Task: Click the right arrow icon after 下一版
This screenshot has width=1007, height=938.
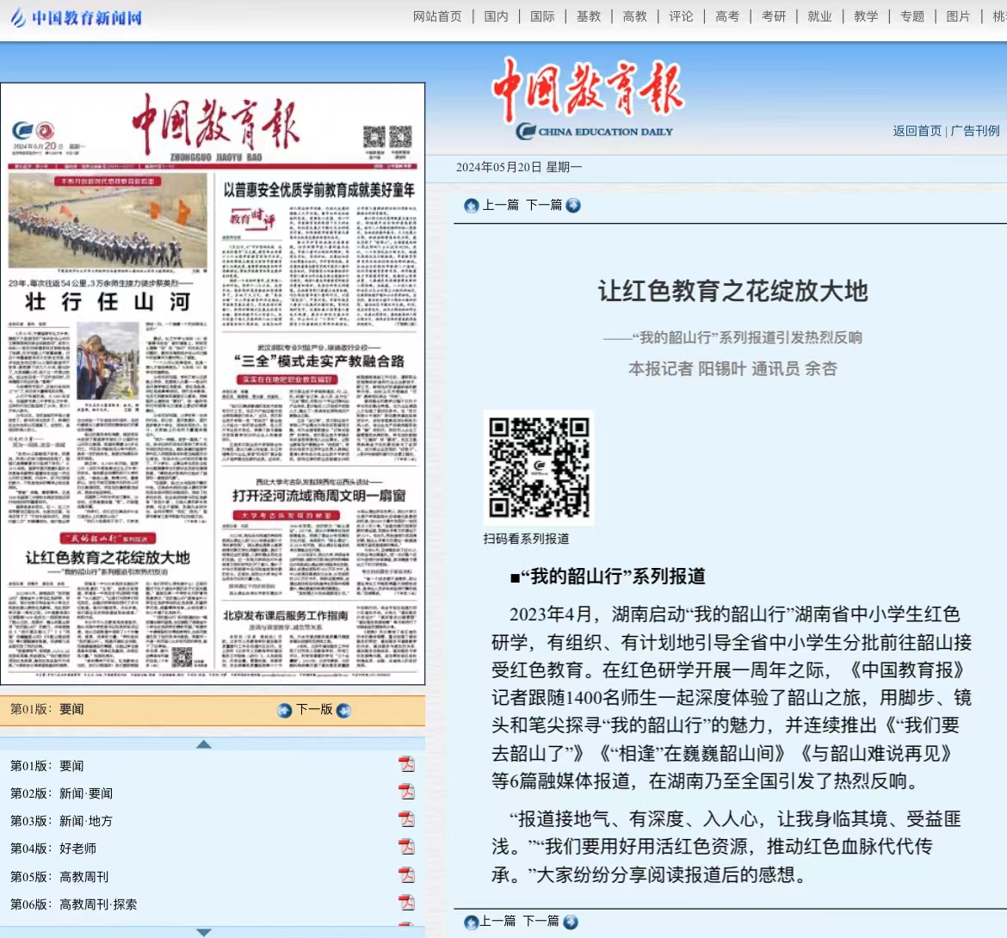Action: coord(343,710)
